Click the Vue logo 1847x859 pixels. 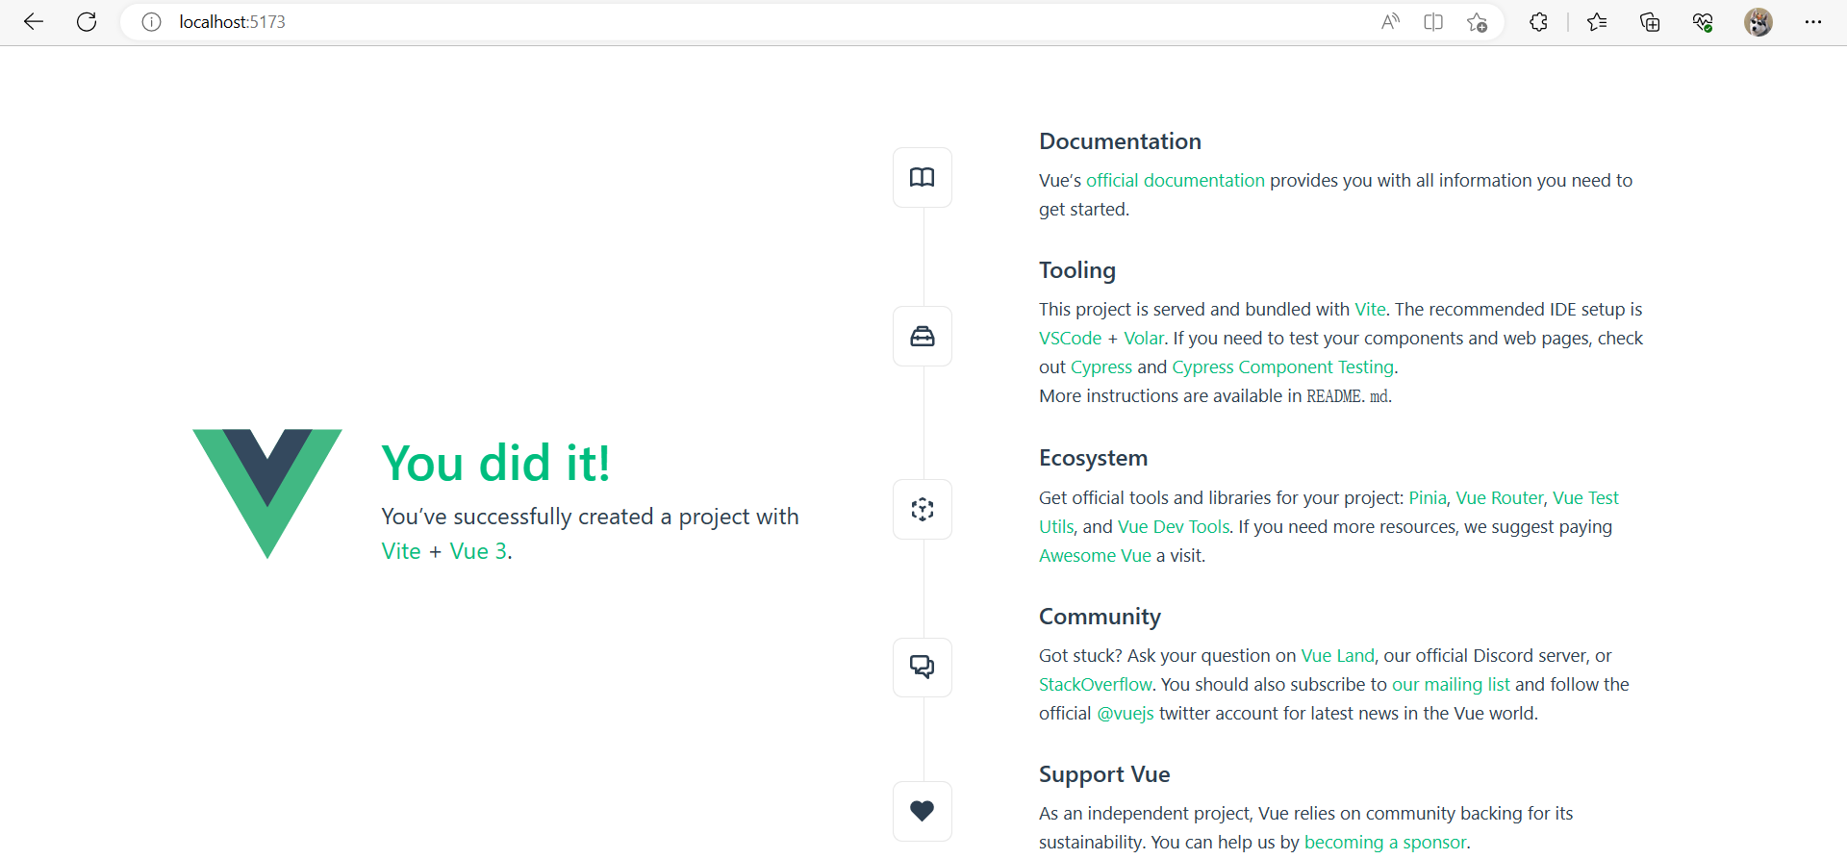pos(267,493)
